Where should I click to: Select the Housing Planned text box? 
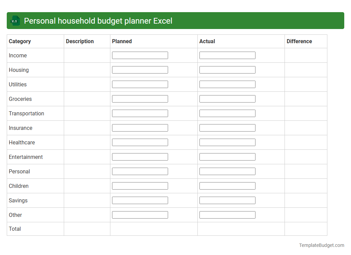tap(140, 69)
